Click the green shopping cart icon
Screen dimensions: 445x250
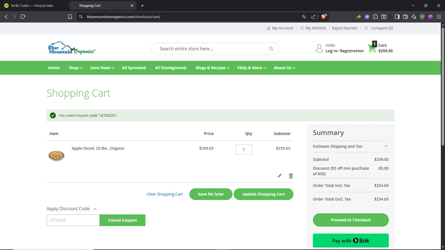372,48
